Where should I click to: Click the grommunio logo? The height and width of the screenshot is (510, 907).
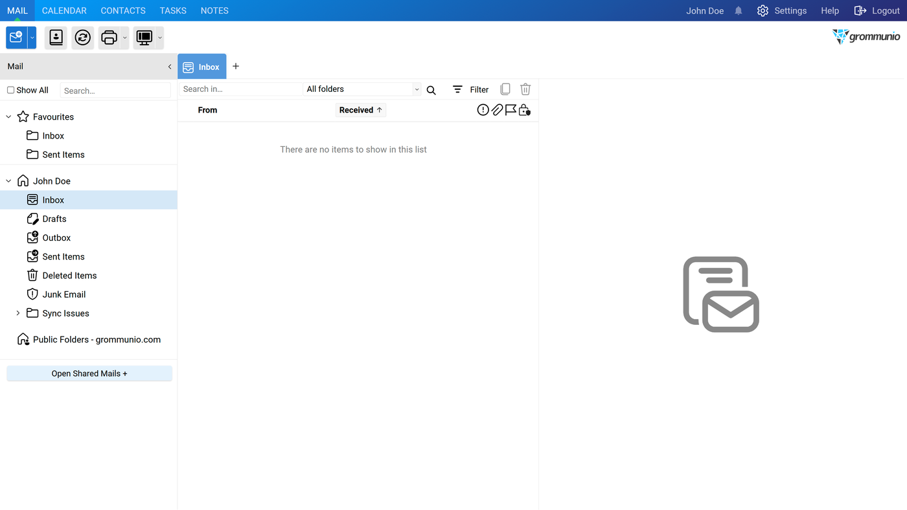click(x=866, y=36)
